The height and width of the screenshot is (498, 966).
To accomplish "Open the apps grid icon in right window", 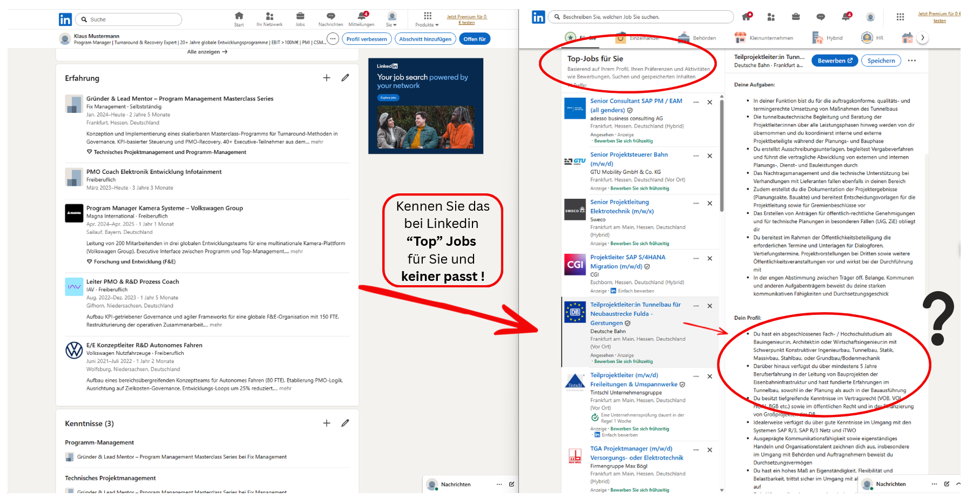I will pyautogui.click(x=900, y=17).
